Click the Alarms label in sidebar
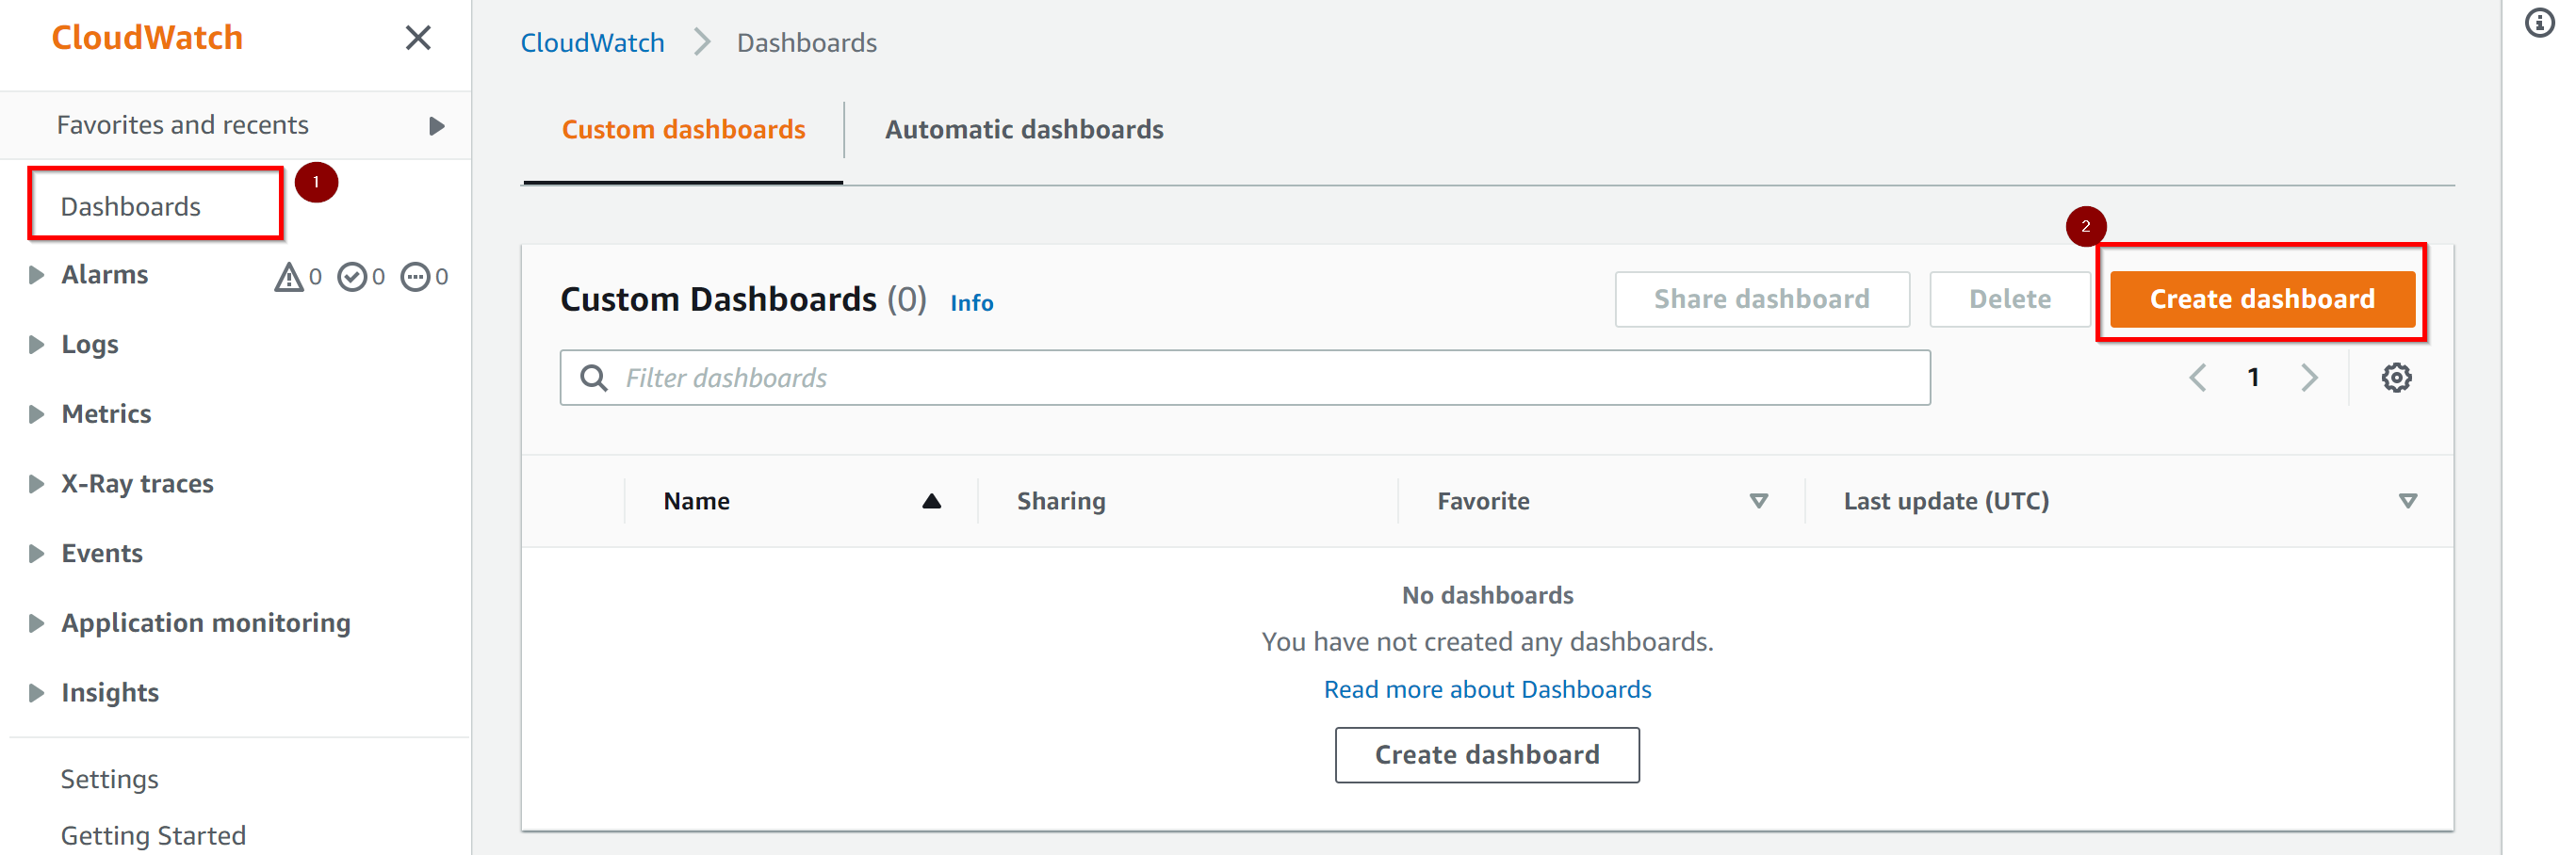This screenshot has height=855, width=2576. [105, 275]
